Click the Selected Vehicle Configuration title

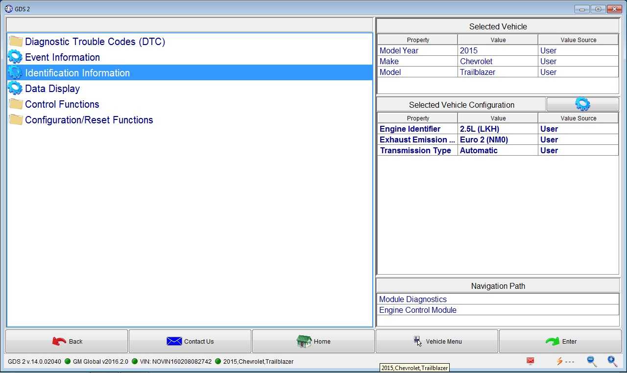coord(461,105)
